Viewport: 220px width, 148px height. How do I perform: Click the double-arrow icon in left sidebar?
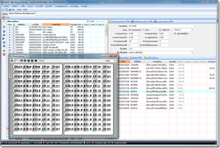4,39
